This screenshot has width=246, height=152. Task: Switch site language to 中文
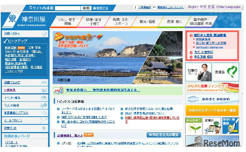coord(203,7)
